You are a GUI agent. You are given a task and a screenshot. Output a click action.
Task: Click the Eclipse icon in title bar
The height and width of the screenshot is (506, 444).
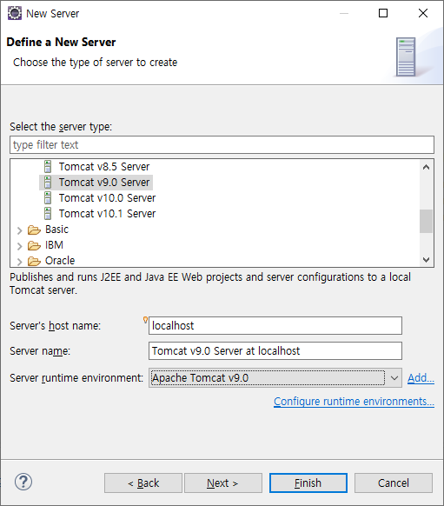coord(15,14)
